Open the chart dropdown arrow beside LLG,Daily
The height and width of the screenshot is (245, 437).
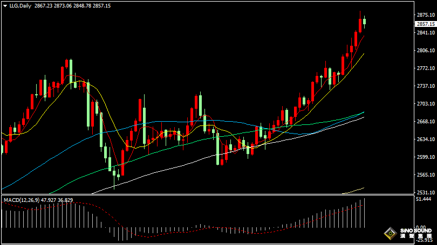point(5,6)
